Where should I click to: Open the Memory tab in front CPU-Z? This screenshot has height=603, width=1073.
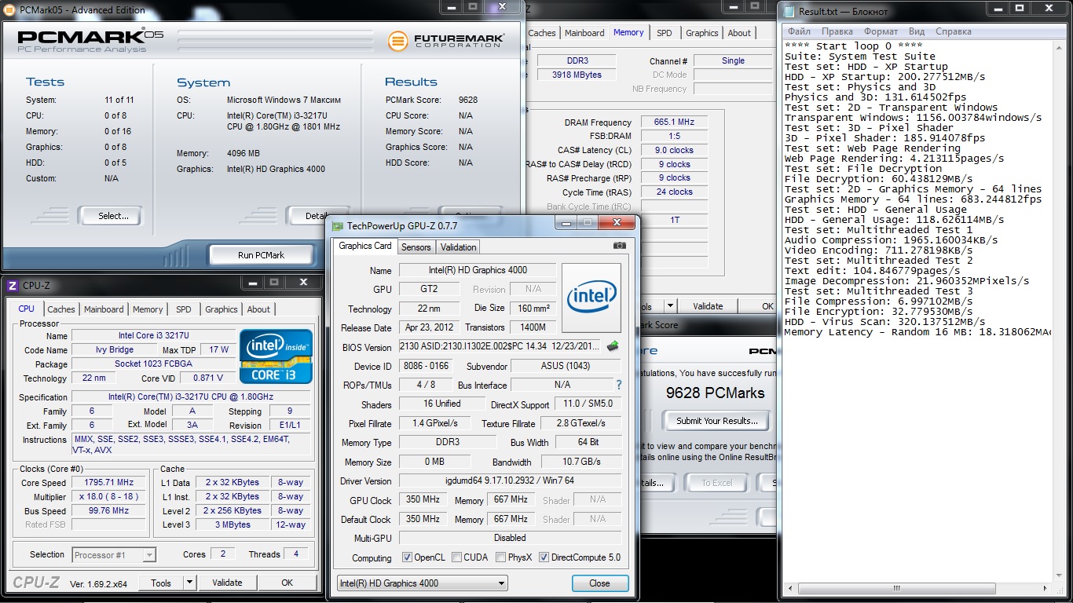click(x=148, y=309)
